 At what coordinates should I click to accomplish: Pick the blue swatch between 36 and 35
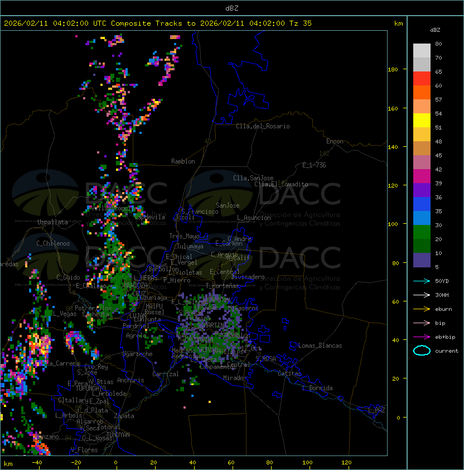point(422,204)
